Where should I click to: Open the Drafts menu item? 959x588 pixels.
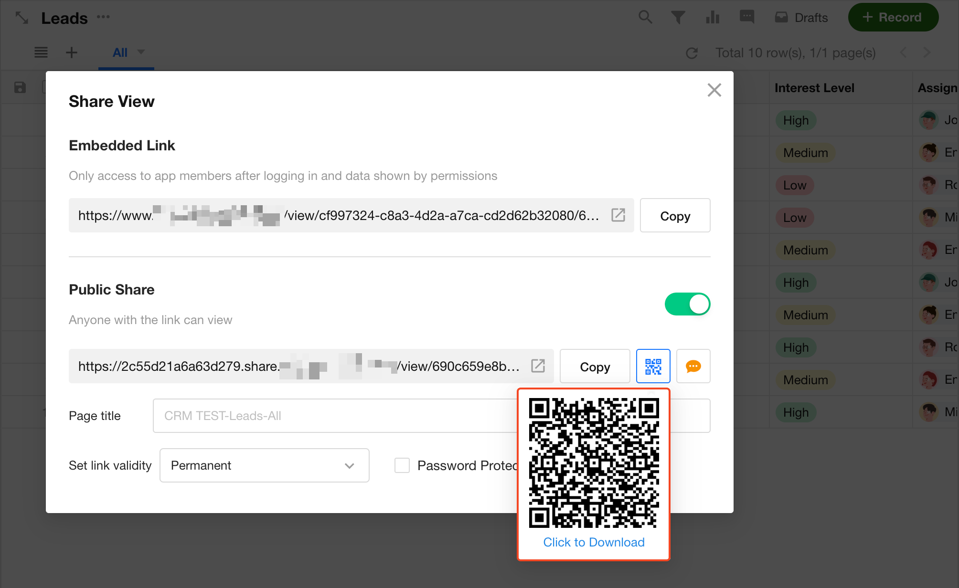(x=801, y=18)
